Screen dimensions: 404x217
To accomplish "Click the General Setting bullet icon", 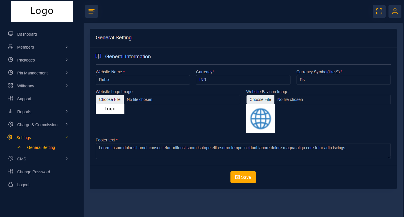I will (19, 147).
